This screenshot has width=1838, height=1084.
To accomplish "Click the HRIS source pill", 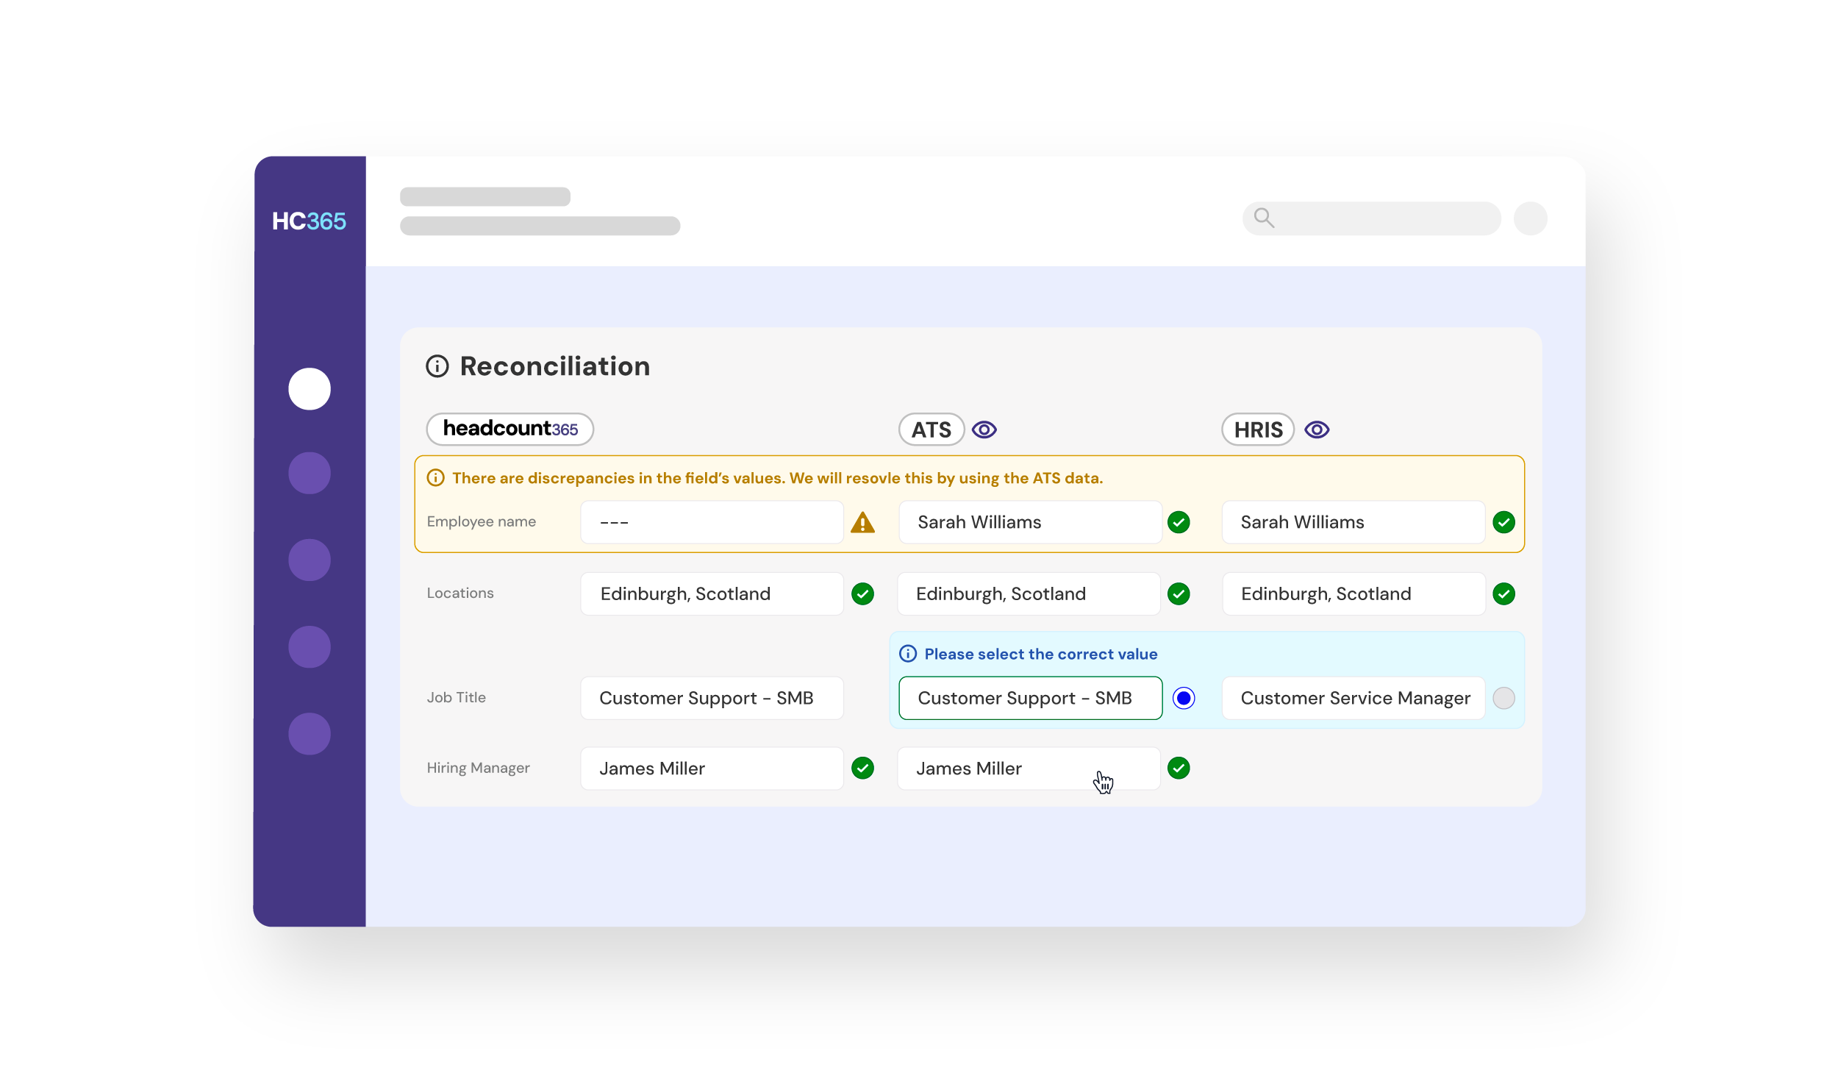I will (1257, 429).
